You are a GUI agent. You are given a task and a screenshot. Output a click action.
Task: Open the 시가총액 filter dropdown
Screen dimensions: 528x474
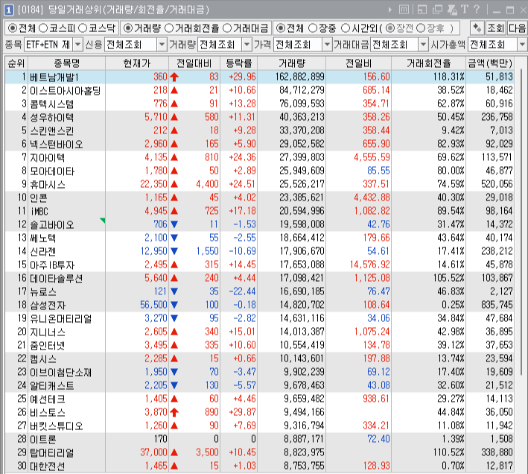(522, 45)
